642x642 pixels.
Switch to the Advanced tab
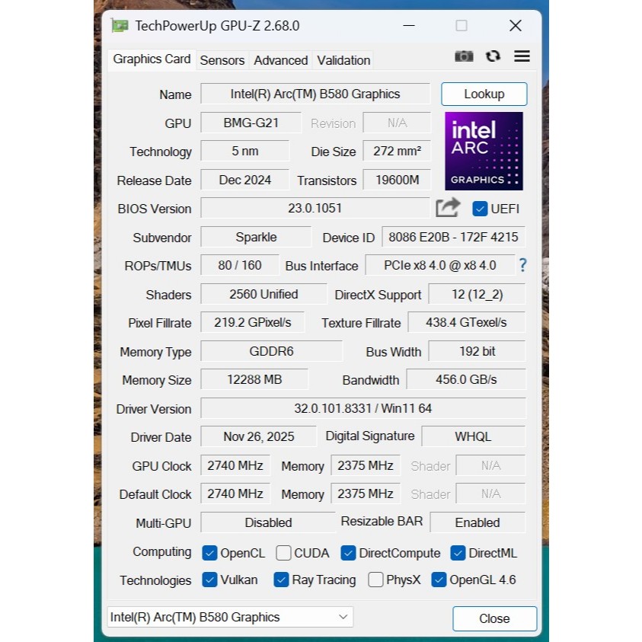coord(280,60)
